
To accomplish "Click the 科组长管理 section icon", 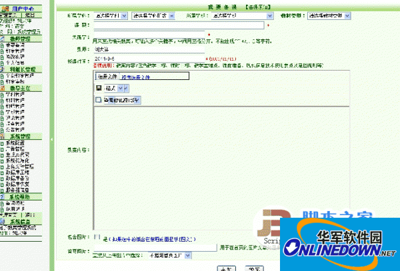I will point(2,69).
